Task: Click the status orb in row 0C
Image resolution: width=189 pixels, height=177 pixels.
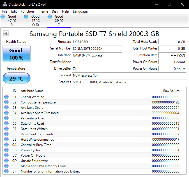Action: 6,155
